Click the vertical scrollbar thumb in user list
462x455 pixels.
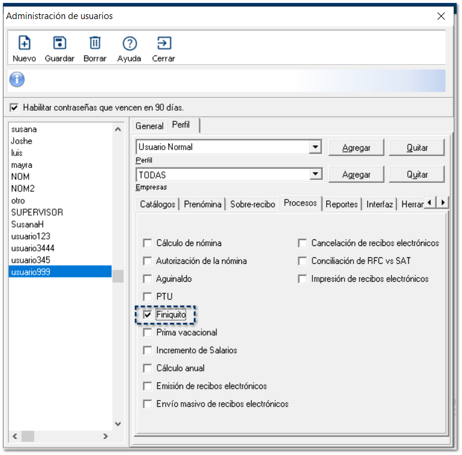(118, 276)
